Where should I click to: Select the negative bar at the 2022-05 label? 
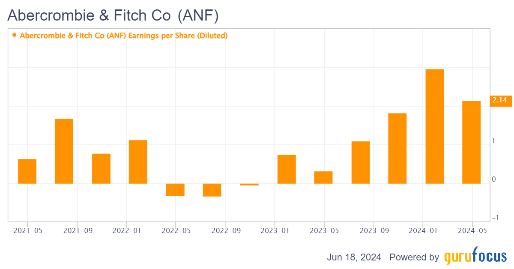[x=175, y=190]
